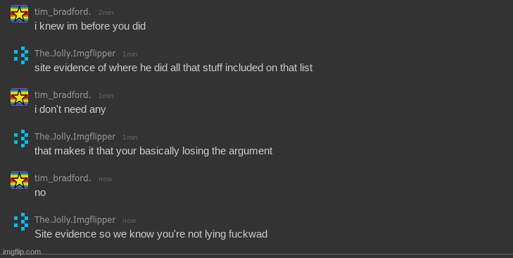Image resolution: width=513 pixels, height=258 pixels.
Task: Select tim_bradford. username above the "no" reply
Action: coord(63,178)
